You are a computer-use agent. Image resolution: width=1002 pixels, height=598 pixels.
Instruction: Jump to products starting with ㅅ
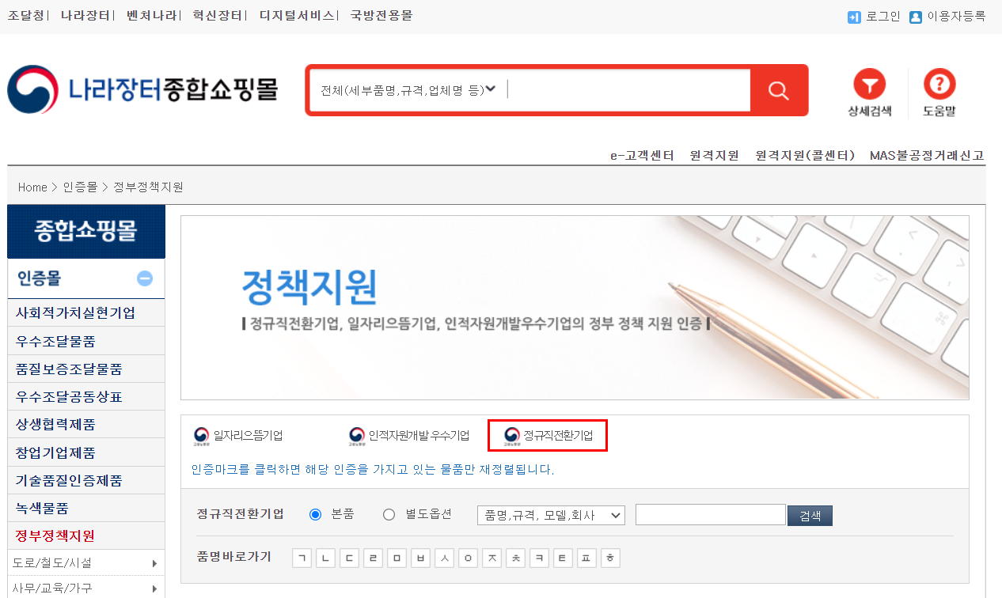[444, 558]
